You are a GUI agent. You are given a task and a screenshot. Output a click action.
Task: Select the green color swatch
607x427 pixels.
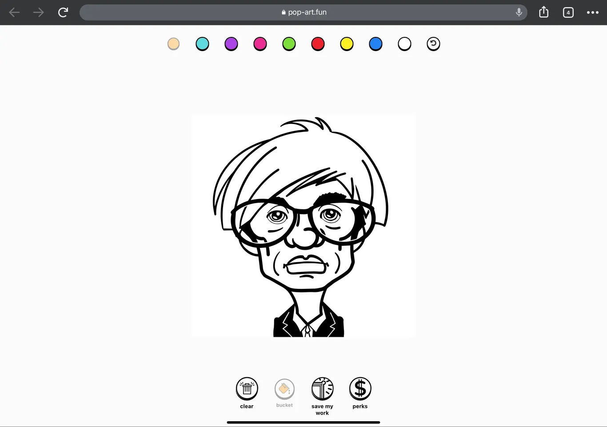coord(289,44)
